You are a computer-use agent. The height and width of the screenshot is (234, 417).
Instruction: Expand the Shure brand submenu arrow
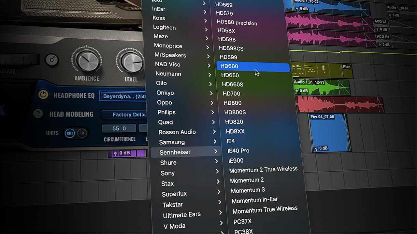217,162
